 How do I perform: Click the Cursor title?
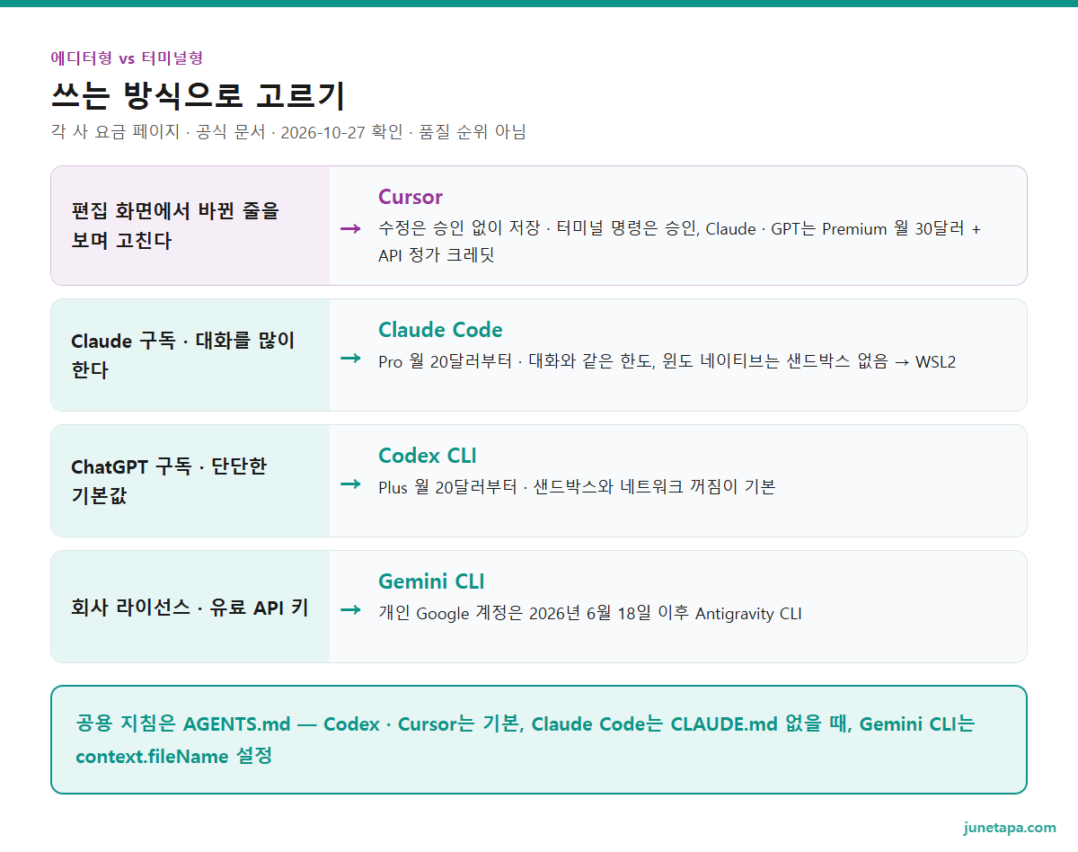[x=411, y=197]
